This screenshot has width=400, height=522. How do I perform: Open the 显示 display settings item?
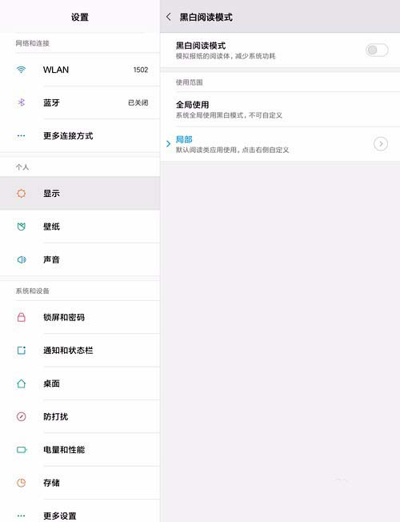(x=80, y=193)
